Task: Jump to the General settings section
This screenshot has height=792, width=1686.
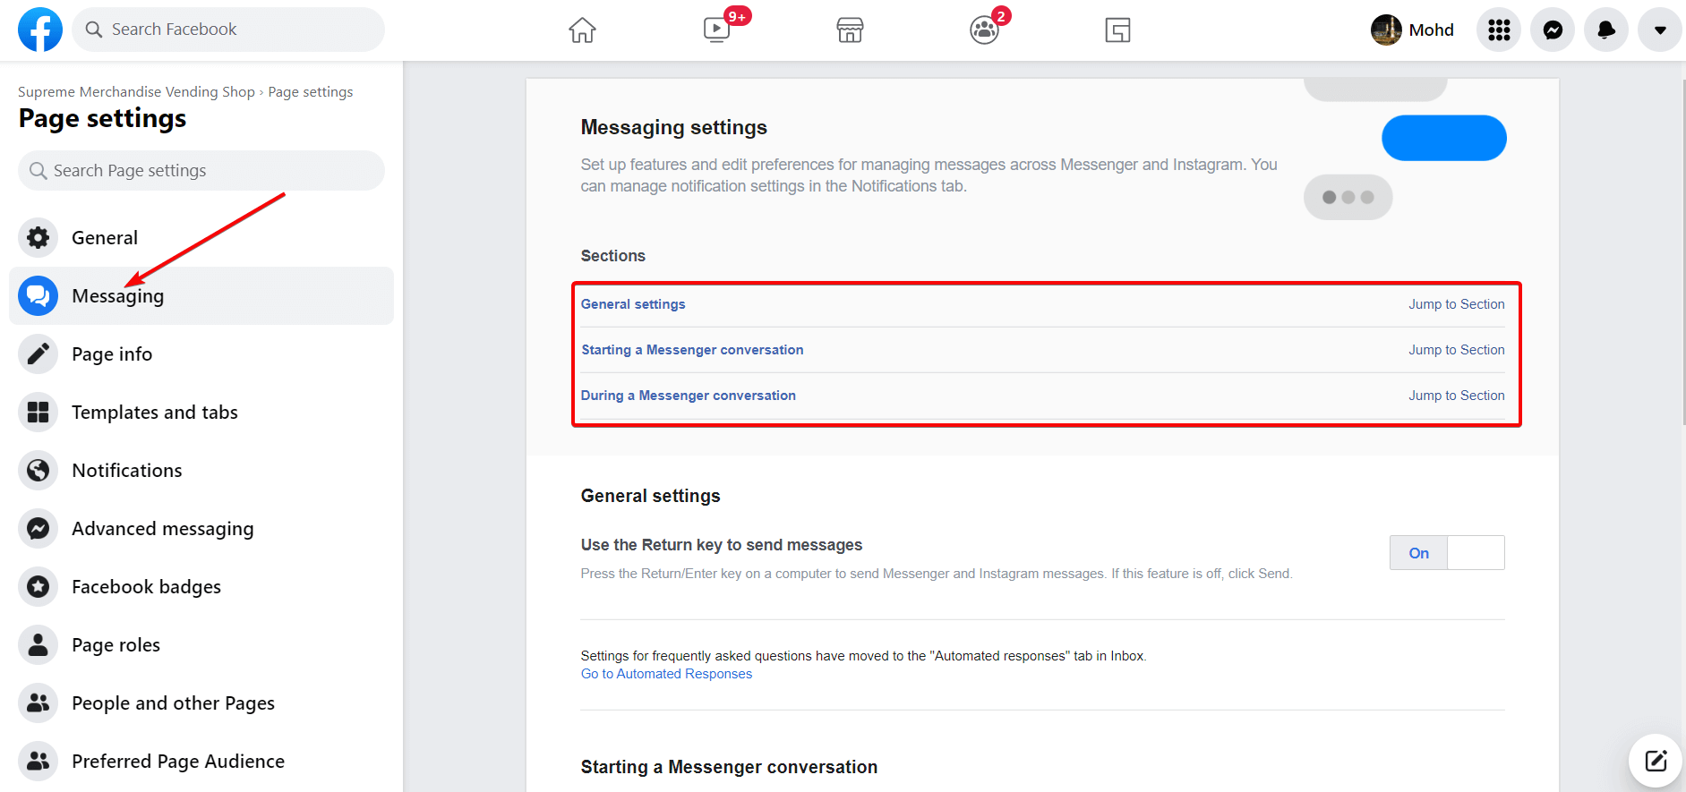Action: (x=1457, y=304)
